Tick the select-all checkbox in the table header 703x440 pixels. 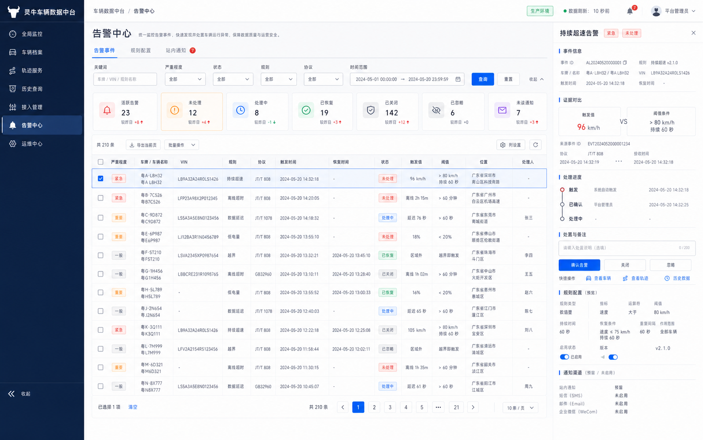click(x=100, y=162)
